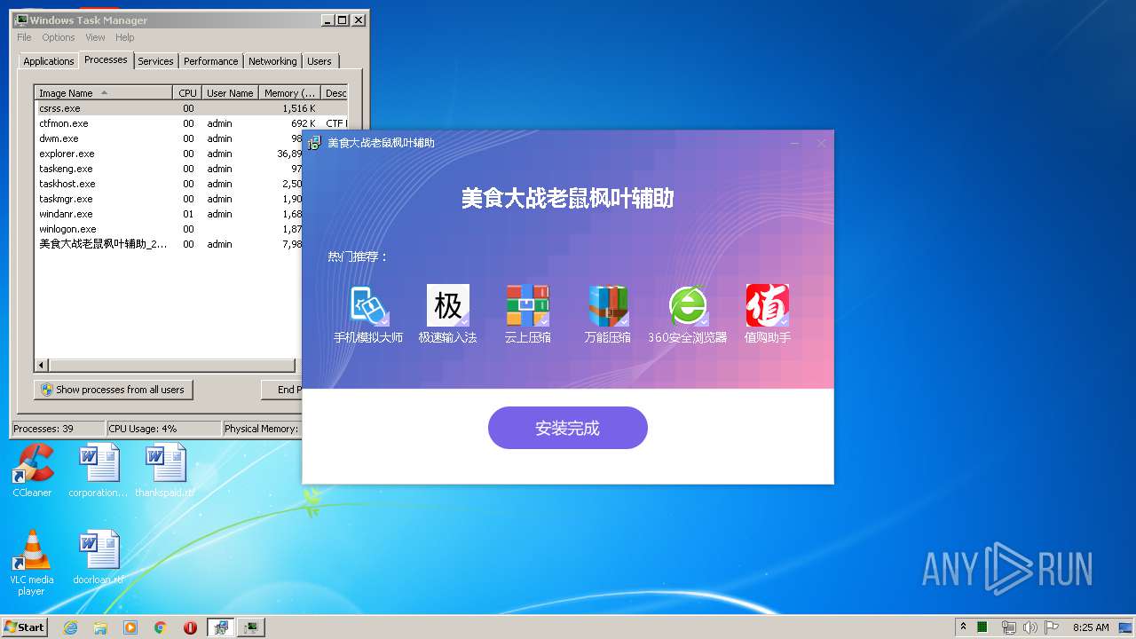Select winlogon.exe process row
Viewport: 1136px width, 639px height.
(x=169, y=229)
